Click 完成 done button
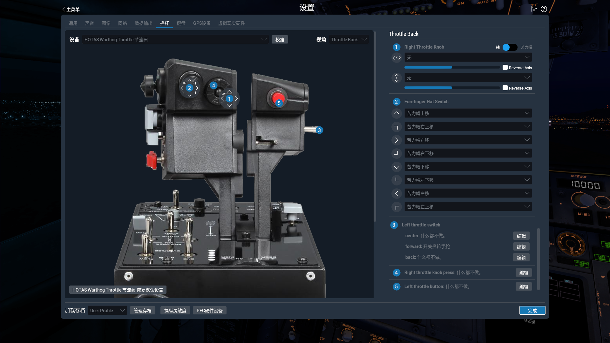 point(532,311)
